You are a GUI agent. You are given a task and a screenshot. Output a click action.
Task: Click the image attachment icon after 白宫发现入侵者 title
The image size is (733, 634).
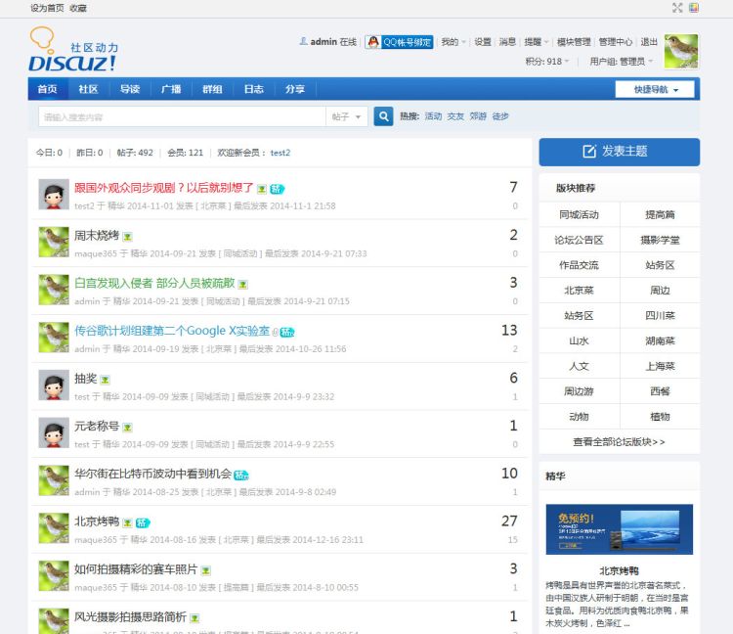pos(242,285)
